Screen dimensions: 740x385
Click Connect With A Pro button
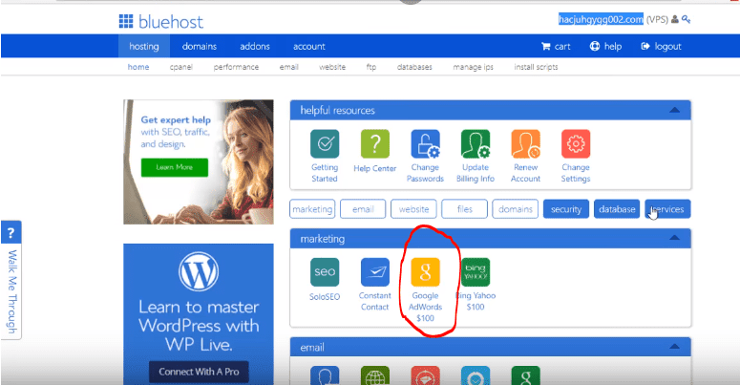pos(199,372)
